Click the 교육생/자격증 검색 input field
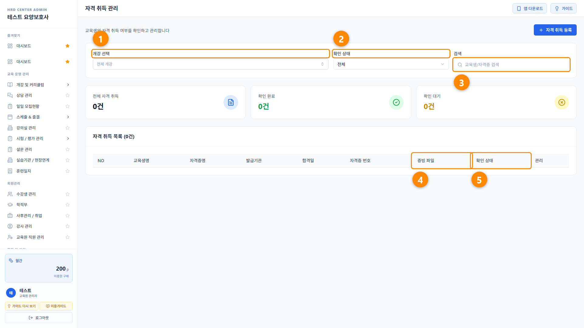 tap(511, 65)
